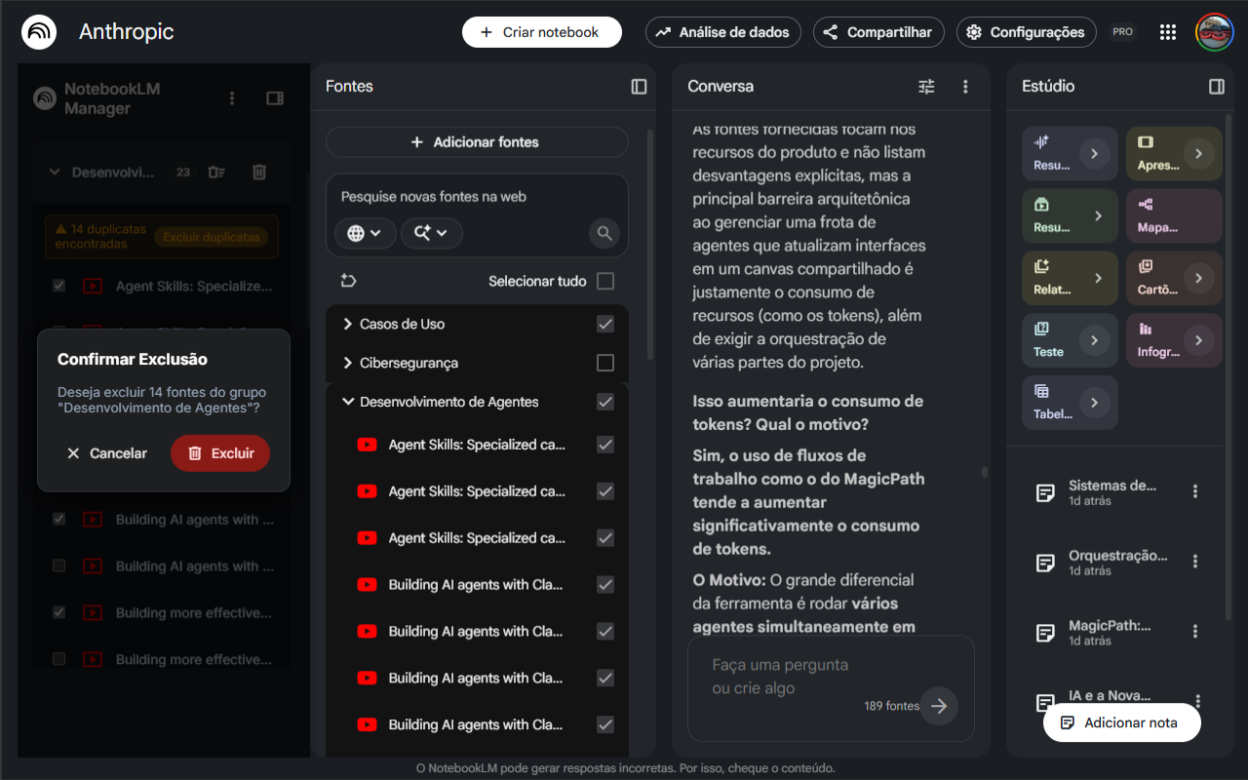Expand the Apresentação card arrow
The image size is (1248, 780).
click(x=1198, y=153)
